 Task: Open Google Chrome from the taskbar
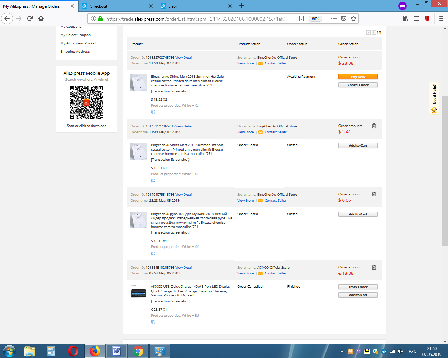point(138,351)
